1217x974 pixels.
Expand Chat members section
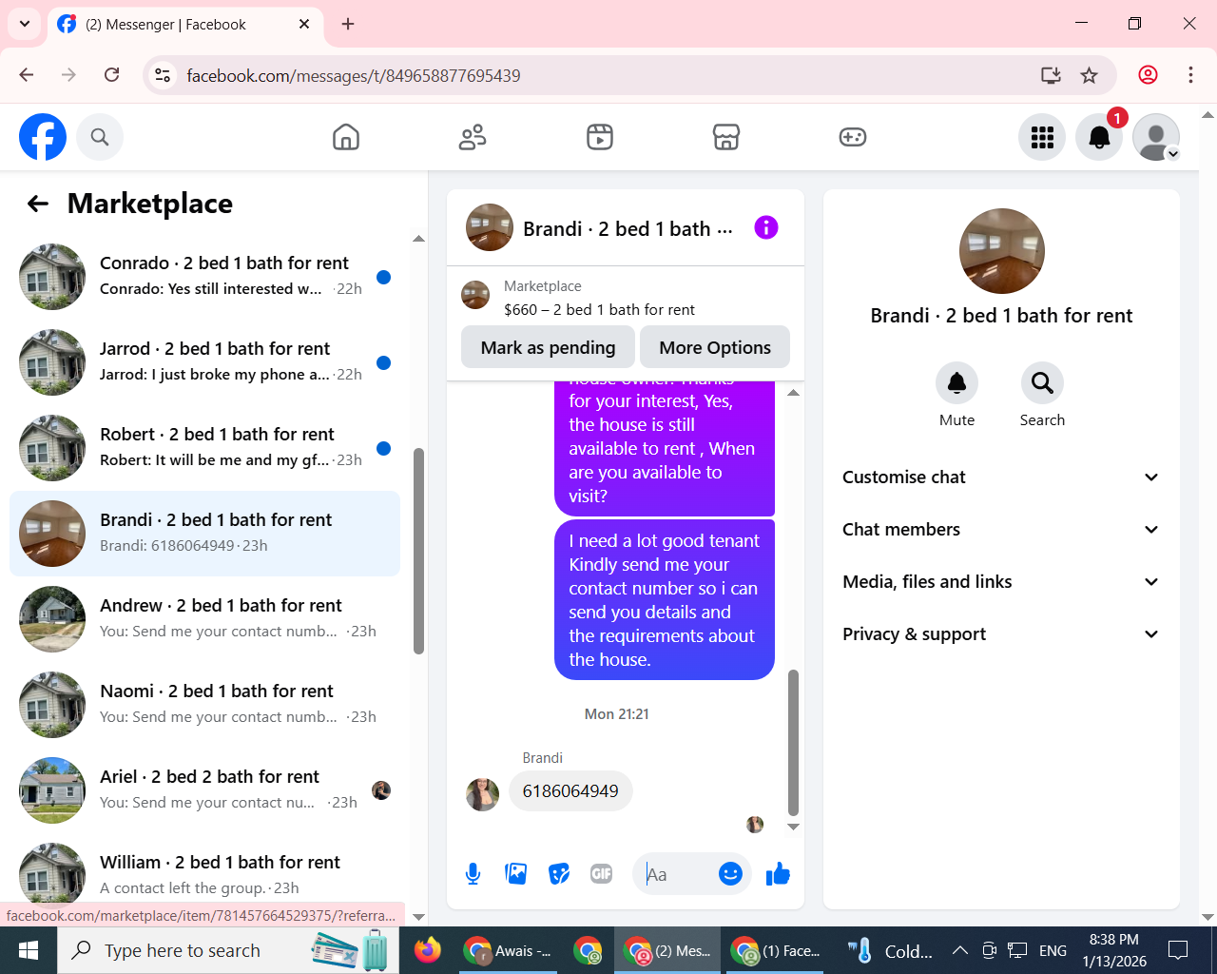point(1001,529)
